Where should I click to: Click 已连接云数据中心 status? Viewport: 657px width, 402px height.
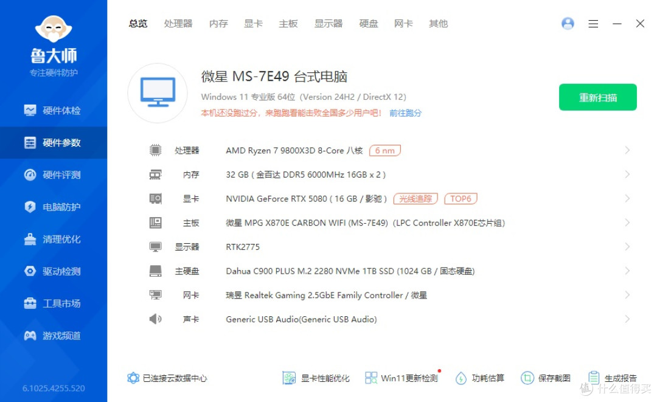point(167,378)
